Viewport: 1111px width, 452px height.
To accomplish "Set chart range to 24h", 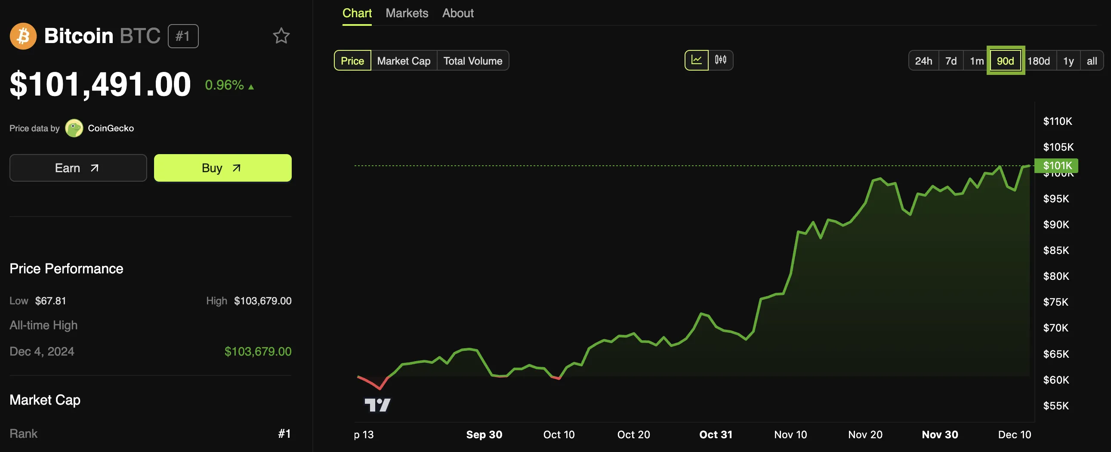I will 923,61.
